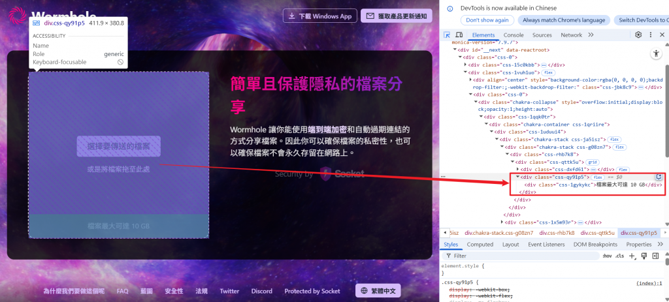Click Always match Chrome's language
Image resolution: width=669 pixels, height=302 pixels.
[x=564, y=20]
